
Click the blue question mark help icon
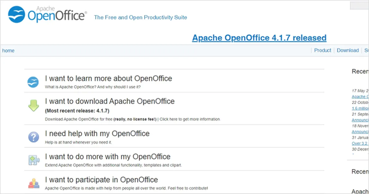point(34,137)
